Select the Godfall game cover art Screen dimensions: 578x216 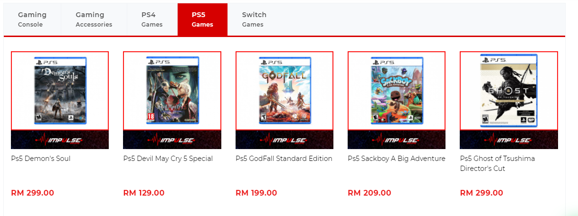pos(284,91)
